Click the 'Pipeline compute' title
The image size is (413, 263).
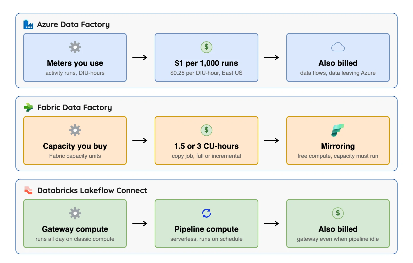(206, 229)
